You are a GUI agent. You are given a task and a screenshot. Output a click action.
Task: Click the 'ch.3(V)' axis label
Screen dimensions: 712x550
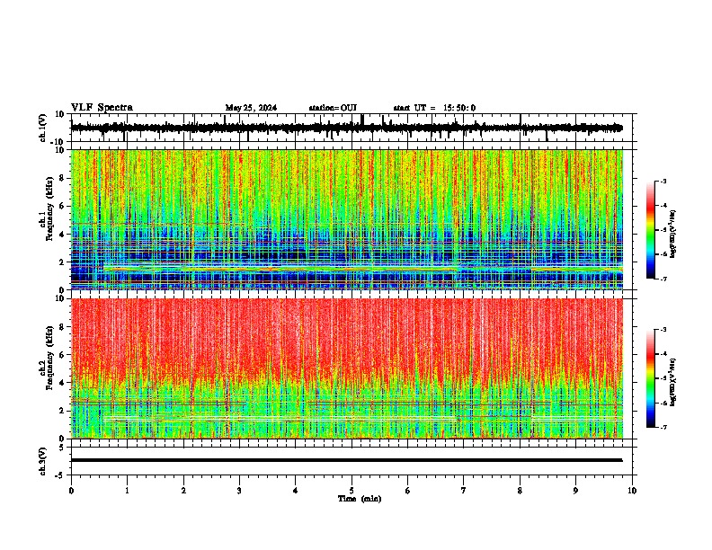pyautogui.click(x=43, y=461)
